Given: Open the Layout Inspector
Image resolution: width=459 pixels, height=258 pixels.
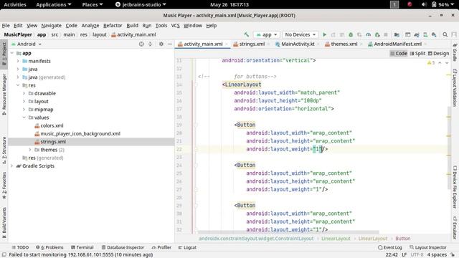Looking at the screenshot, I should coord(428,247).
